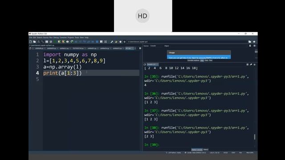Image resolution: width=285 pixels, height=160 pixels.
Task: Switch to the IPython console bottom tab
Action: pos(197,150)
